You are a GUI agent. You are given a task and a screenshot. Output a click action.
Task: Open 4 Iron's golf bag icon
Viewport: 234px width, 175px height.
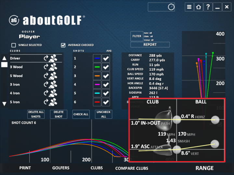click(x=53, y=93)
